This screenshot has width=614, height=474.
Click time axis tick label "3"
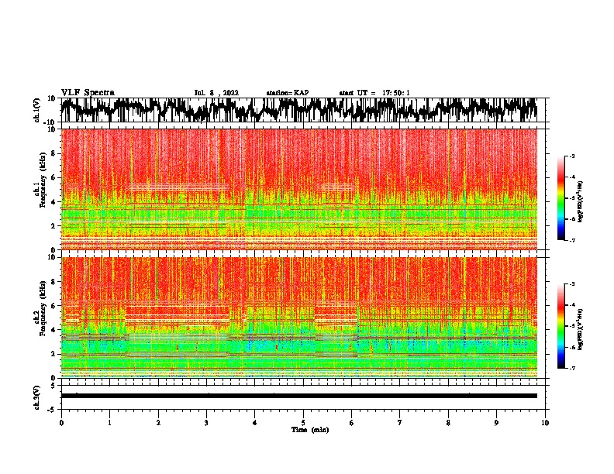coord(206,423)
